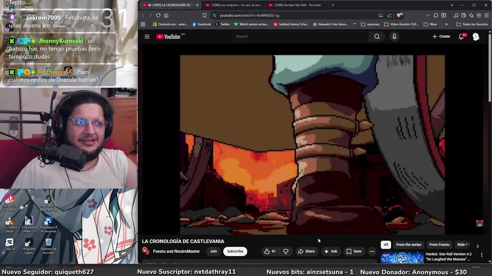Click the Join channel button
The image size is (492, 276).
[x=213, y=251]
